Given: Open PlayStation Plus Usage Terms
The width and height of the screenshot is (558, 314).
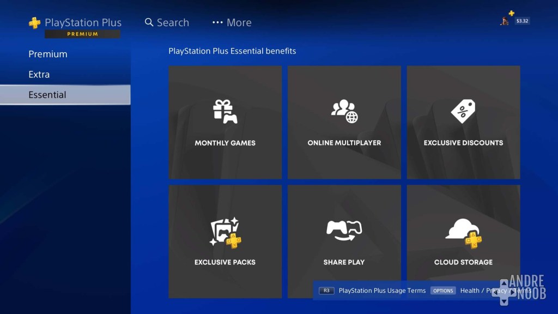Looking at the screenshot, I should pyautogui.click(x=382, y=291).
